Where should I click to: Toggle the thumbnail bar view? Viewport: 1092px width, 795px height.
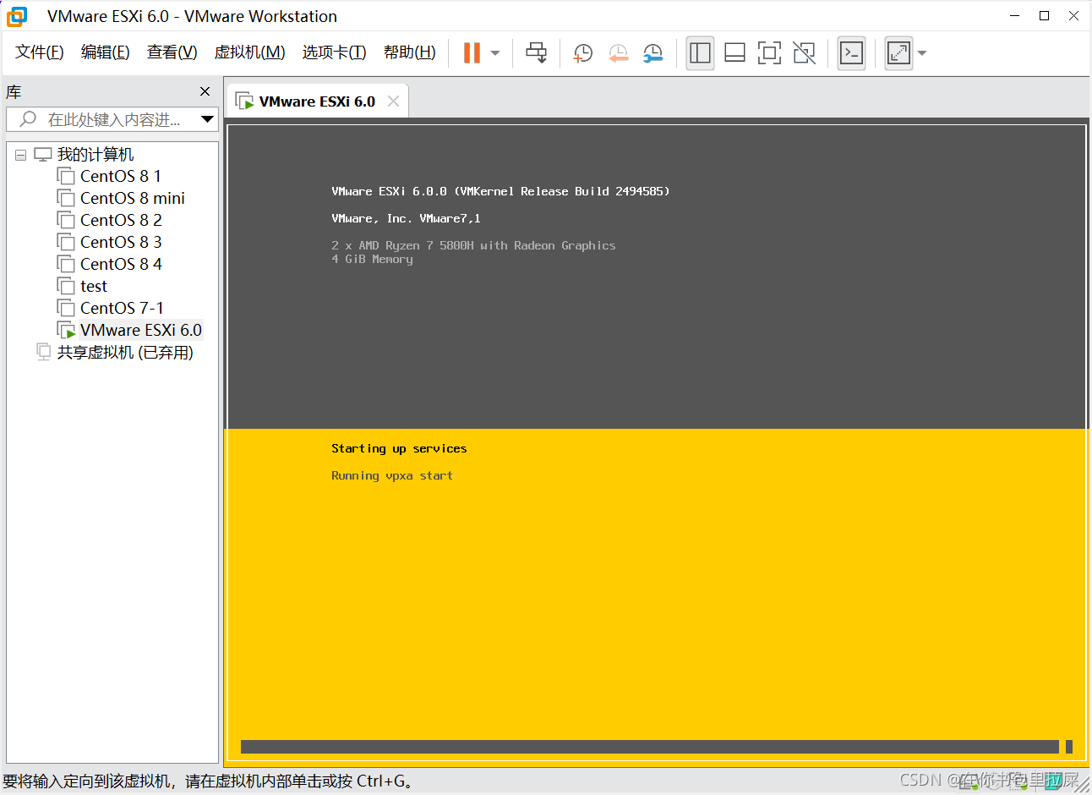[734, 53]
